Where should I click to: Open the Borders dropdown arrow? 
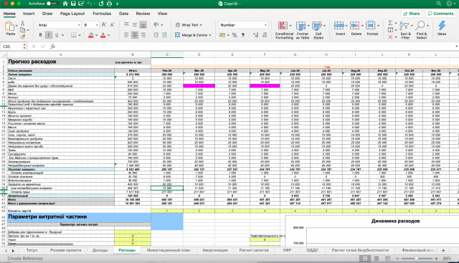(80, 35)
